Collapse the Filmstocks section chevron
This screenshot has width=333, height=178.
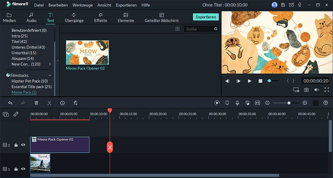tap(50, 76)
